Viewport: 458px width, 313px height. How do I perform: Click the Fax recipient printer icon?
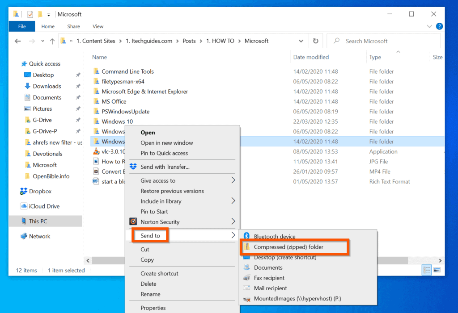pyautogui.click(x=247, y=278)
